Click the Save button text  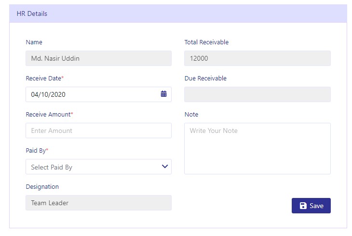pos(316,206)
